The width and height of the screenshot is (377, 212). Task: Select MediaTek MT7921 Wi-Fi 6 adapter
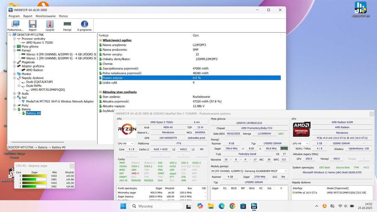pyautogui.click(x=60, y=102)
